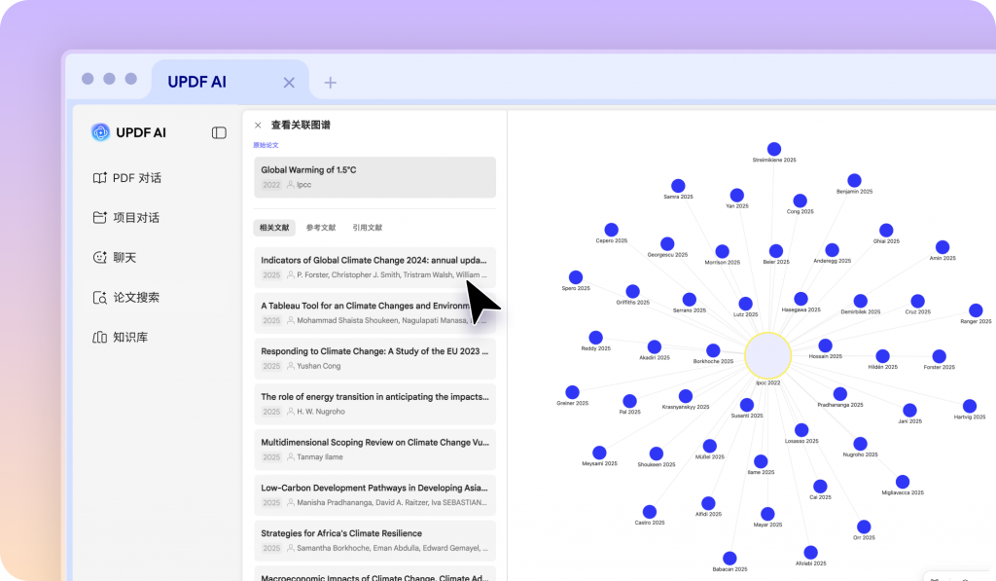Open Responding to Climate Change paper by Yushan Cong
Image resolution: width=996 pixels, height=581 pixels.
click(x=374, y=358)
